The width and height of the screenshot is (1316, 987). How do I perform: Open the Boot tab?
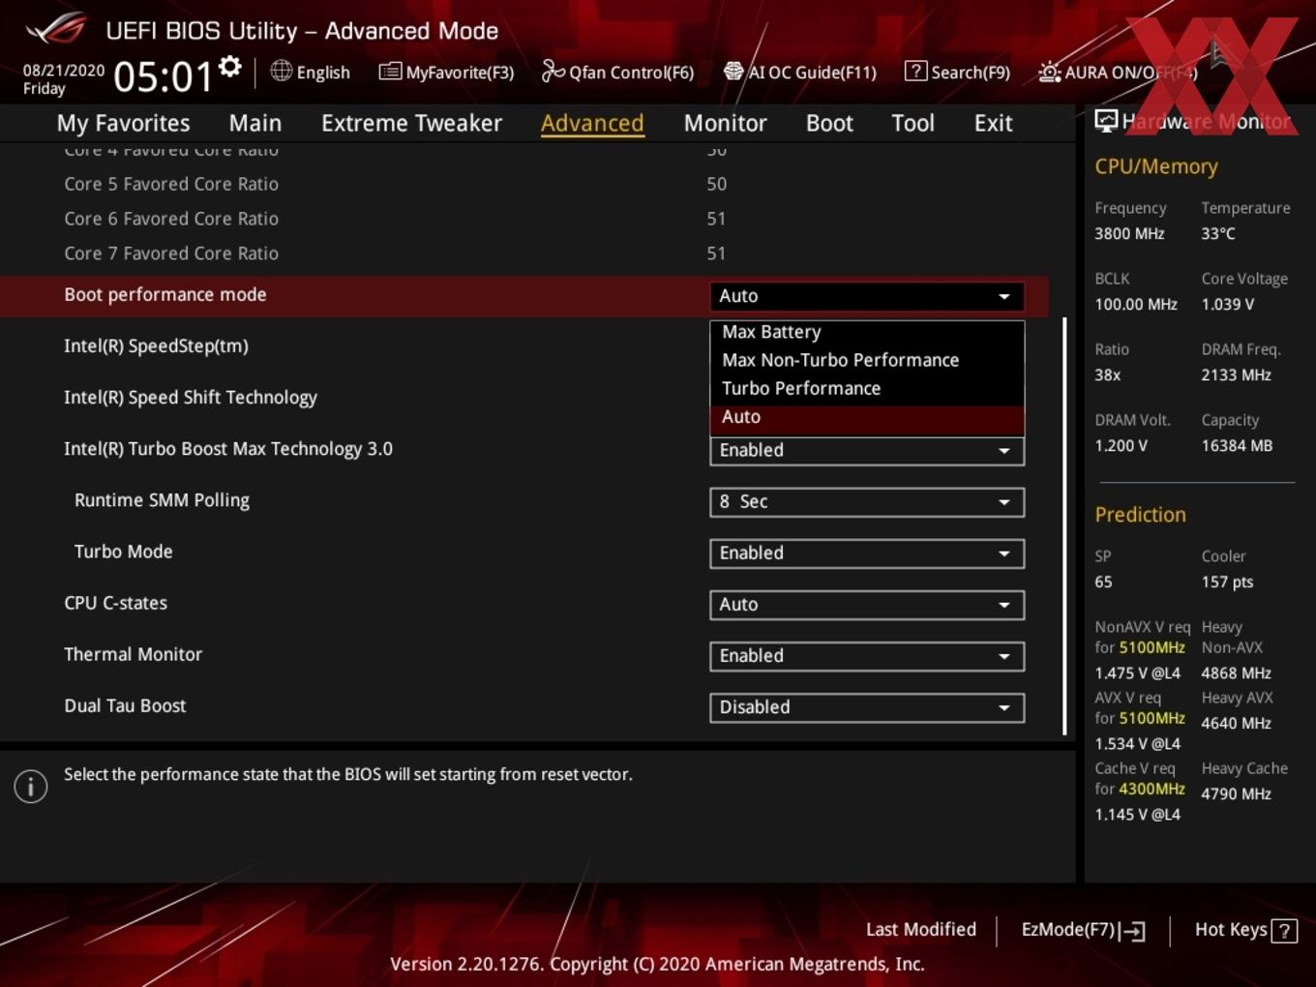[829, 123]
